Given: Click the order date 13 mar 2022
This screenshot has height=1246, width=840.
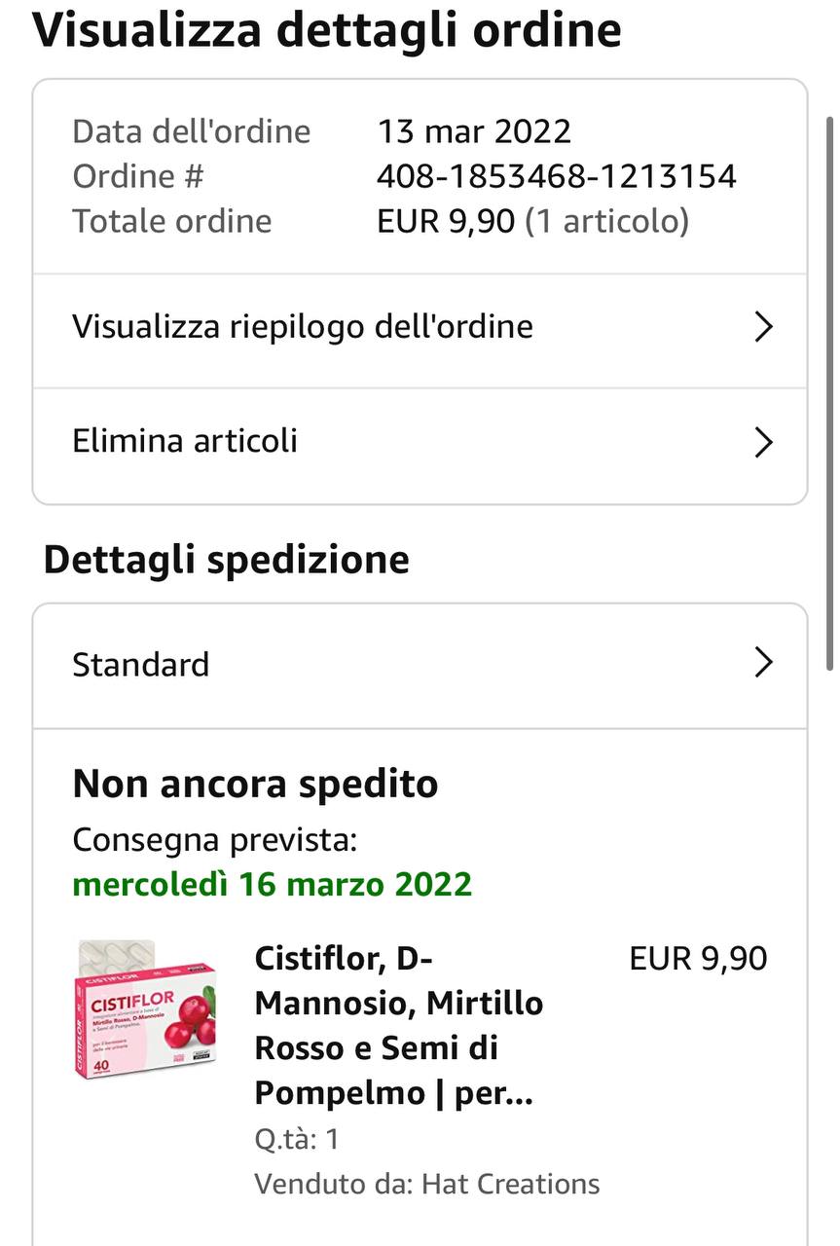Looking at the screenshot, I should [474, 131].
